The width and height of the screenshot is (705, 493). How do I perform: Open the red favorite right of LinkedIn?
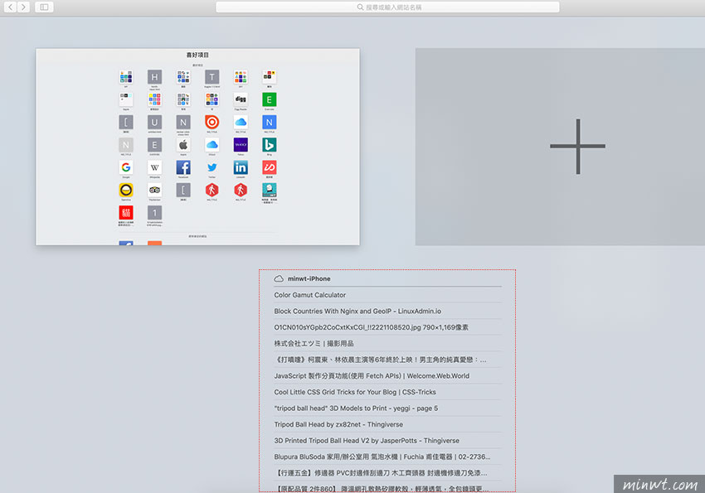coord(270,167)
